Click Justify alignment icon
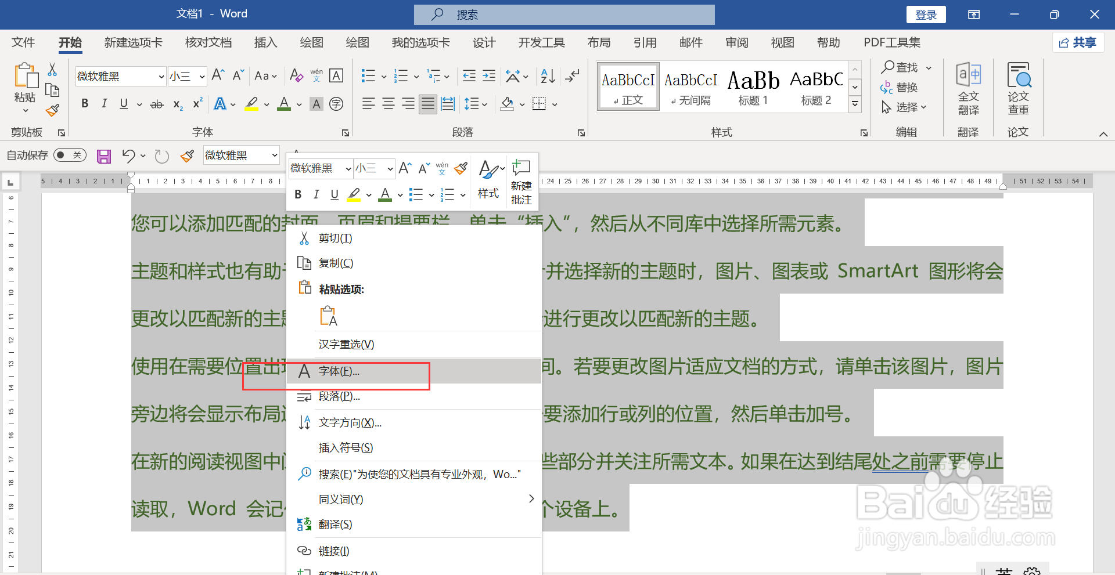 (x=428, y=104)
